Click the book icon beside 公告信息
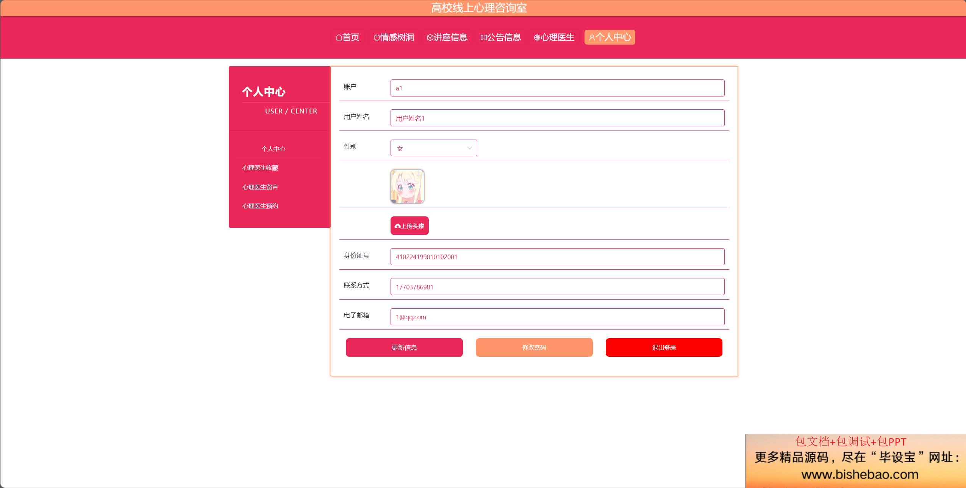Screen dimensions: 966x488 pos(483,37)
